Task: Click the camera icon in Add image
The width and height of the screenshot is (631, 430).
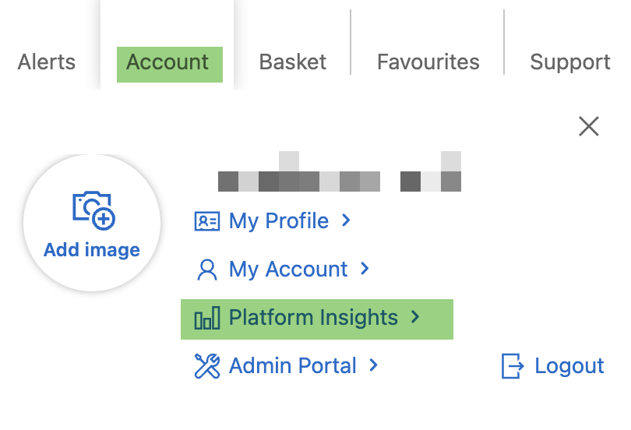Action: [93, 210]
